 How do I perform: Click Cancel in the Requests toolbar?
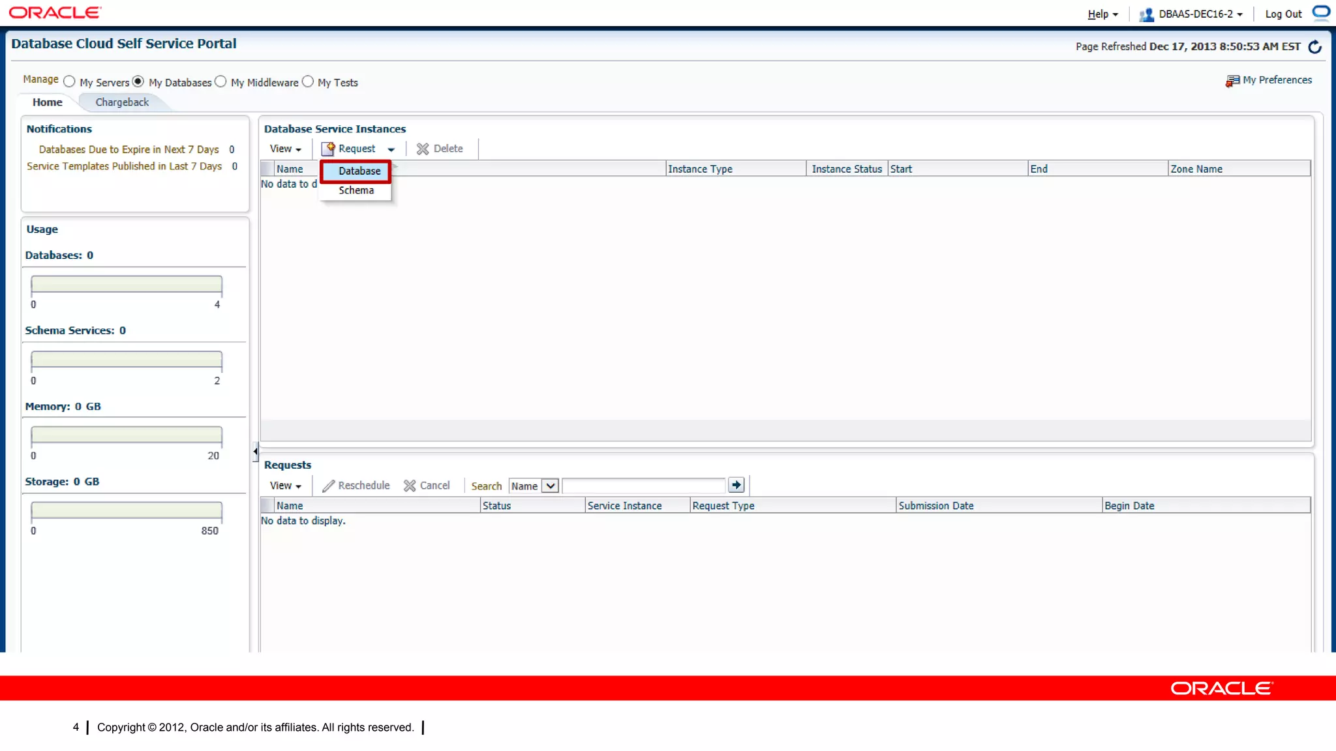(x=427, y=486)
